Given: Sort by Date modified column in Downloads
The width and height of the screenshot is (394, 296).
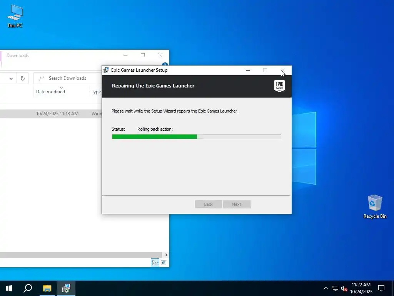Looking at the screenshot, I should point(50,92).
